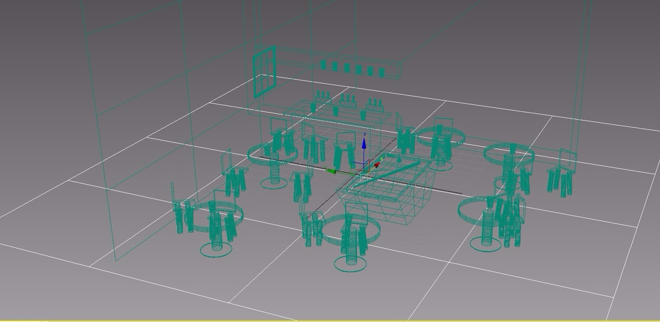Select the gridded window frame on wall
Image resolution: width=660 pixels, height=322 pixels.
coord(265,71)
